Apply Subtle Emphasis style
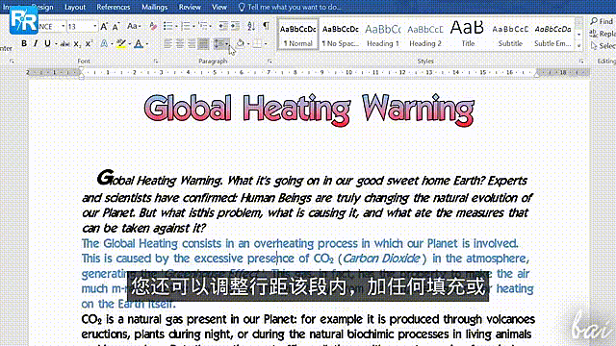The height and width of the screenshot is (346, 616). click(x=552, y=35)
